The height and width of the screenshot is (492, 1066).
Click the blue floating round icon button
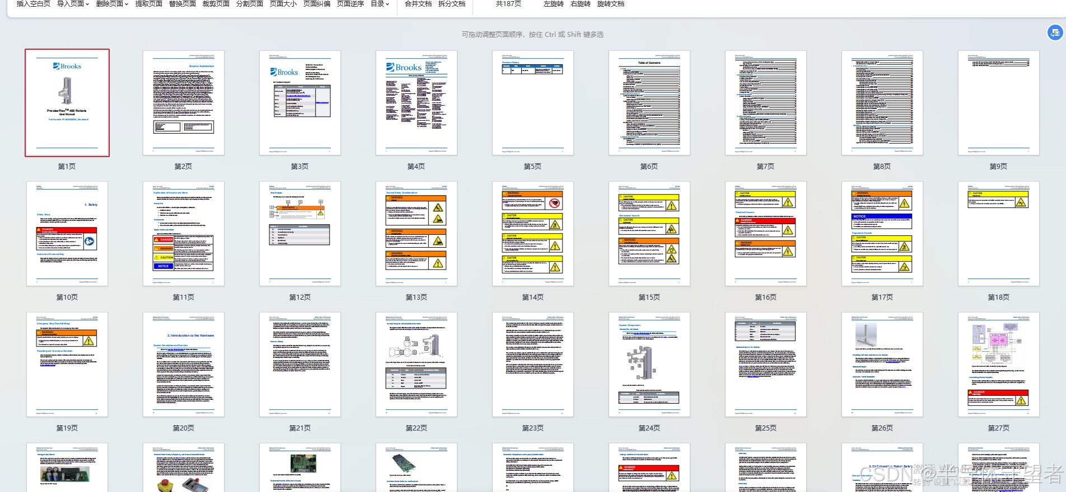(1055, 32)
